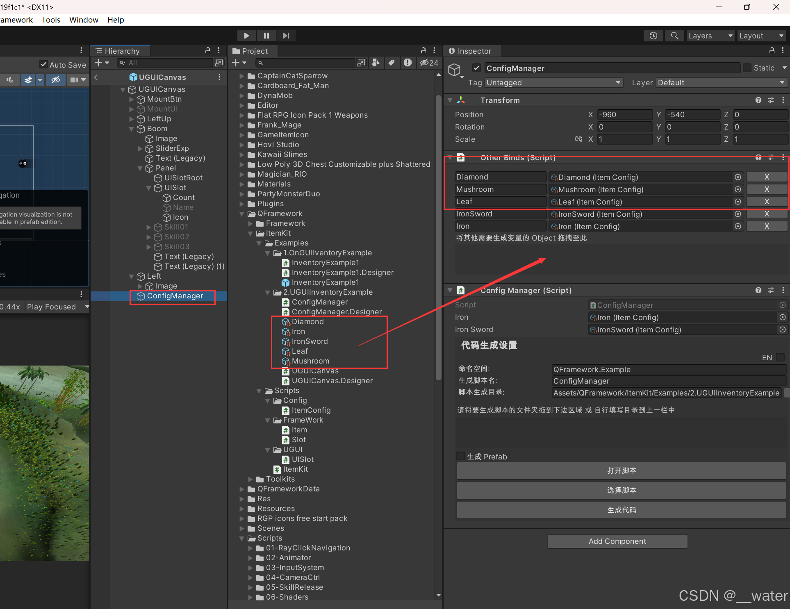
Task: Switch to the Hierarchy tab
Action: click(120, 51)
